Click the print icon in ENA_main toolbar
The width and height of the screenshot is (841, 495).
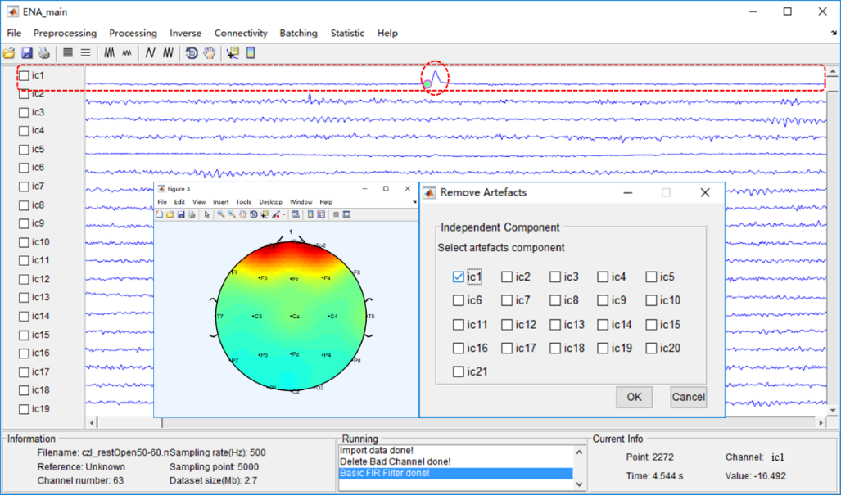click(x=43, y=53)
